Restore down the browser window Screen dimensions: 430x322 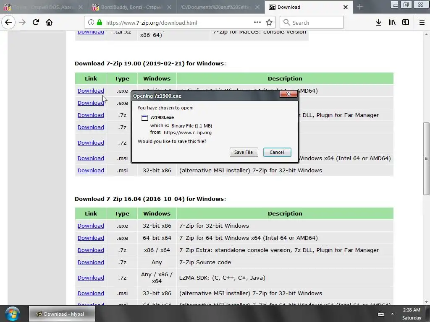406,5
